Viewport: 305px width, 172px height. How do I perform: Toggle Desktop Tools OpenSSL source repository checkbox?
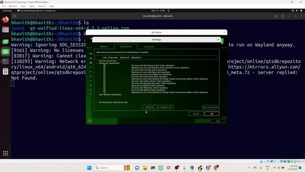(104, 68)
